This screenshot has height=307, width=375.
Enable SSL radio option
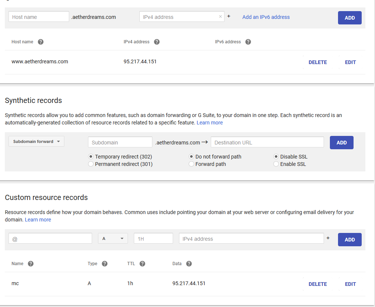pos(276,164)
